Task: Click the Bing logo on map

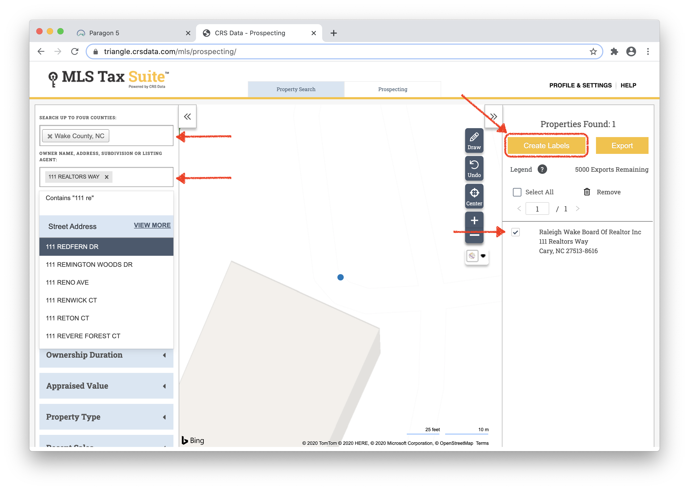Action: 193,441
